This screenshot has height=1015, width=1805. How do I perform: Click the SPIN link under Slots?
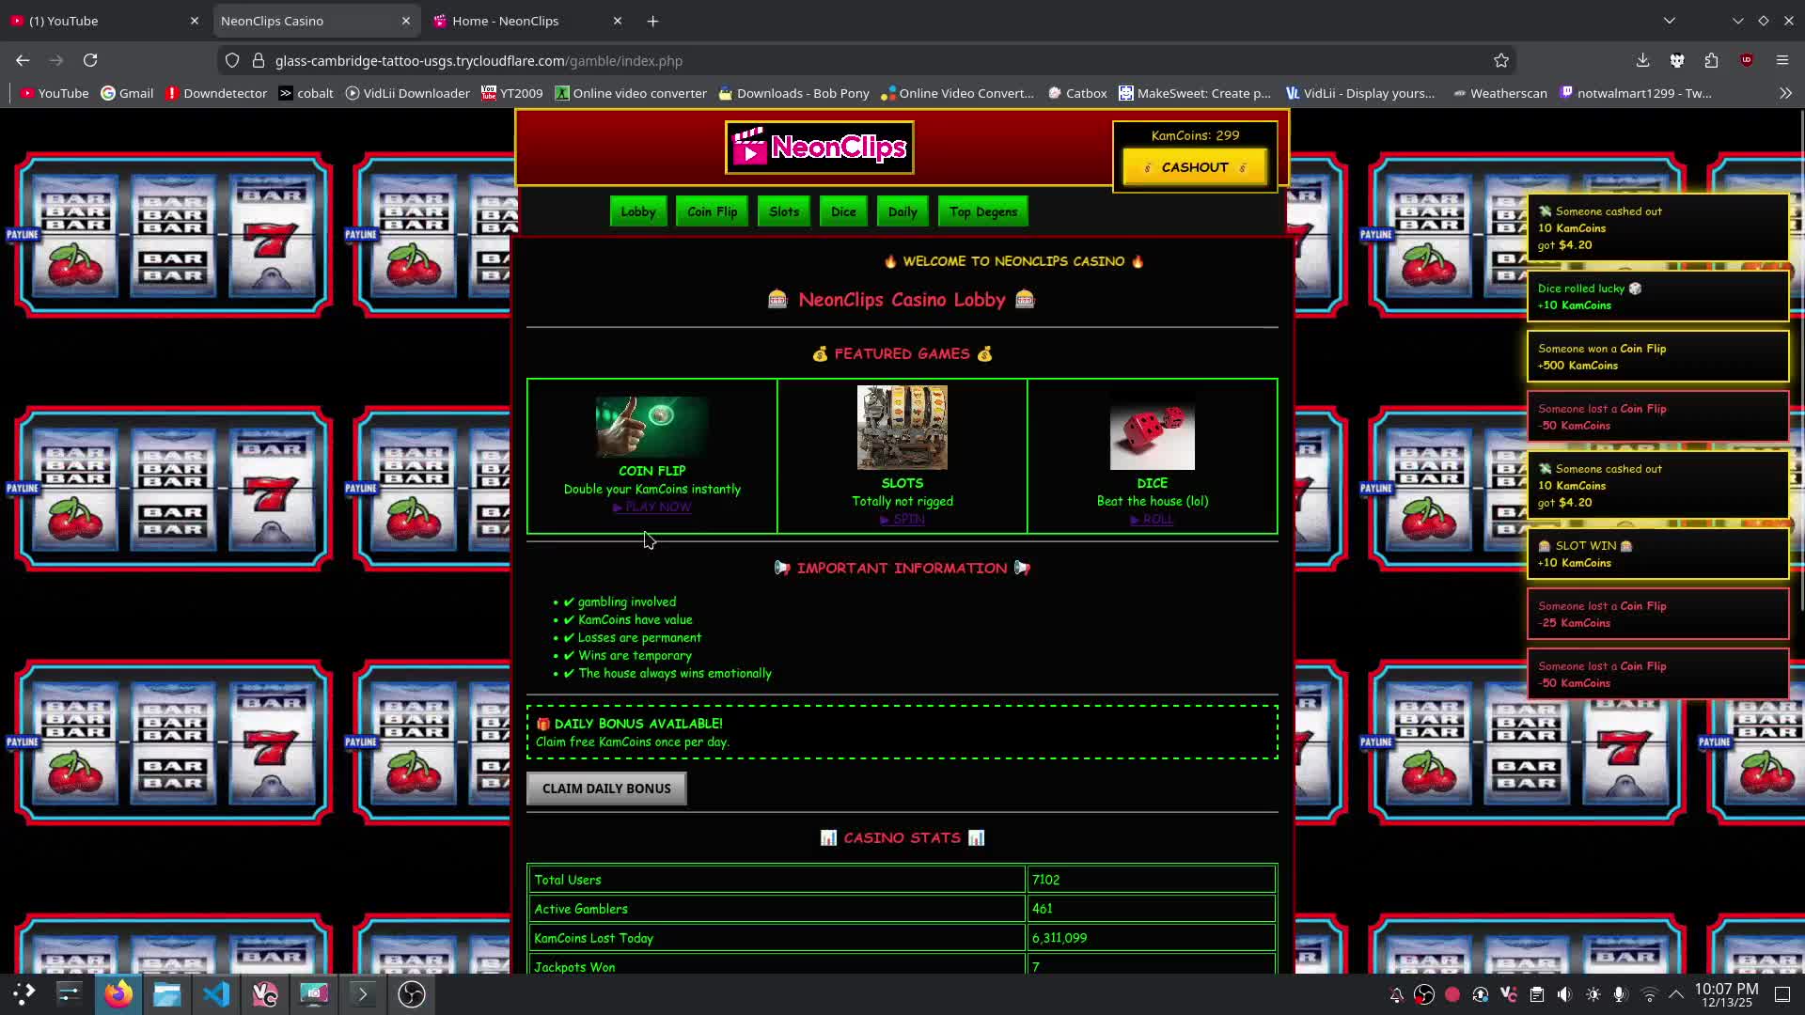[x=901, y=519]
